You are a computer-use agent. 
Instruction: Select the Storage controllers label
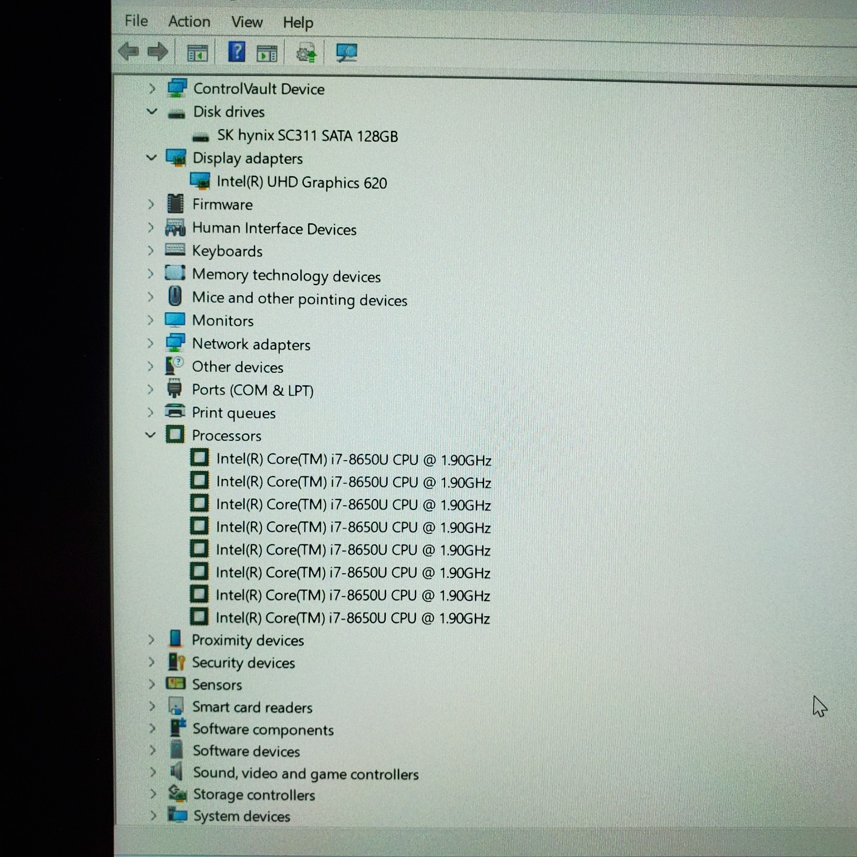tap(254, 795)
